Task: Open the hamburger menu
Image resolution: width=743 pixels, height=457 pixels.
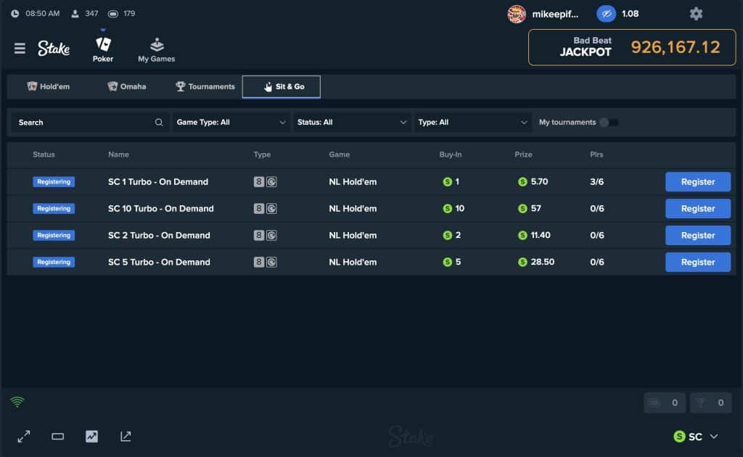Action: [20, 49]
